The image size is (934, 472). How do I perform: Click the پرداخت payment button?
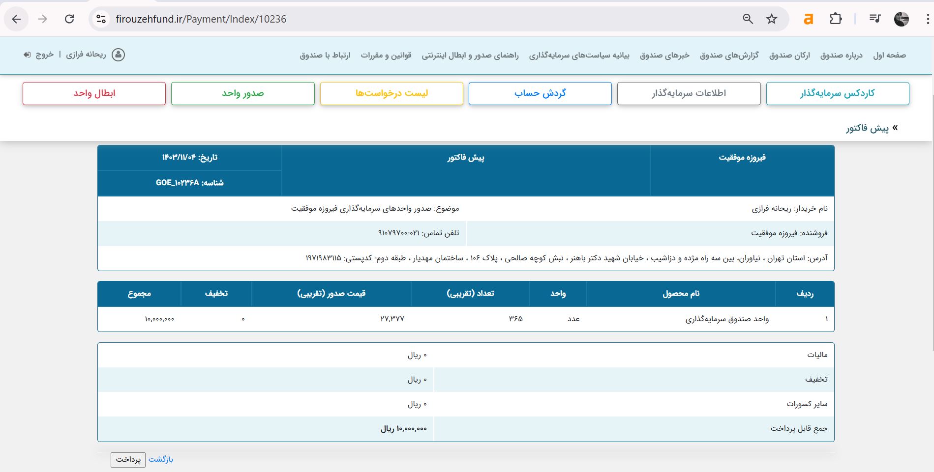[128, 460]
